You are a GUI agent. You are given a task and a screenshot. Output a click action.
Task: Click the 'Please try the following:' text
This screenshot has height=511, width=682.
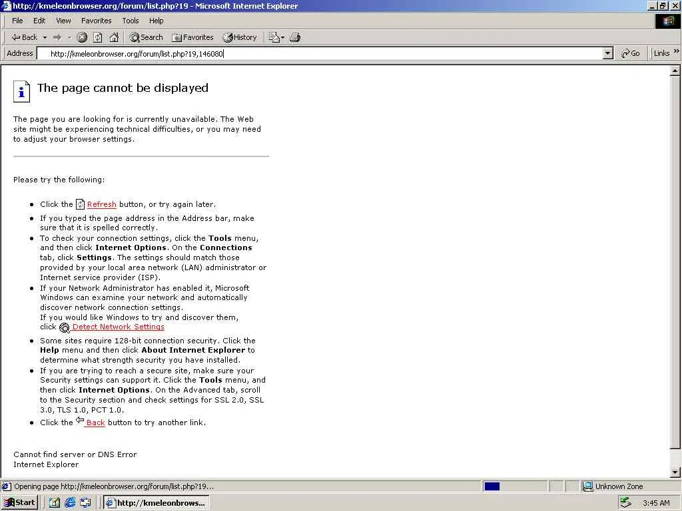coord(59,180)
